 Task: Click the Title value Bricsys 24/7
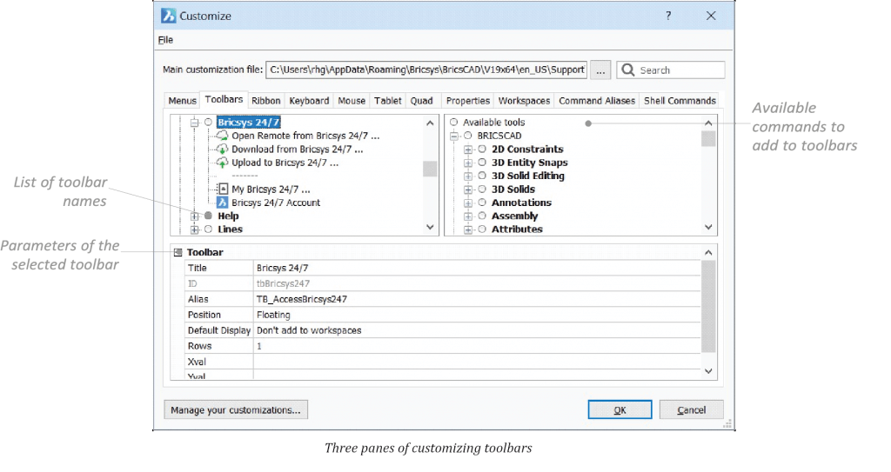tap(283, 268)
